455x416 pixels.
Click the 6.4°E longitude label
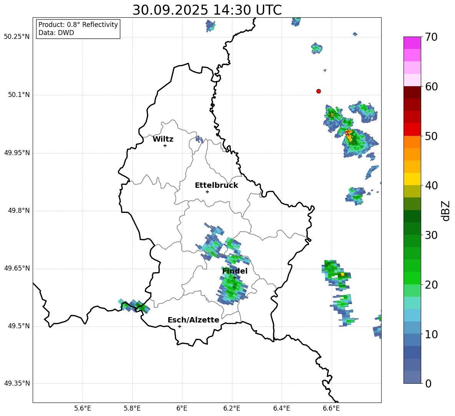[281, 408]
